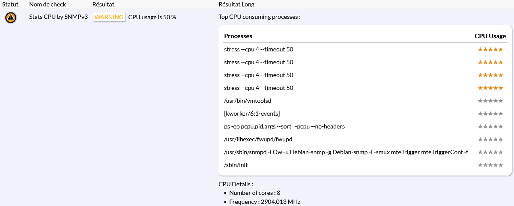Click the Statut column header

point(10,4)
